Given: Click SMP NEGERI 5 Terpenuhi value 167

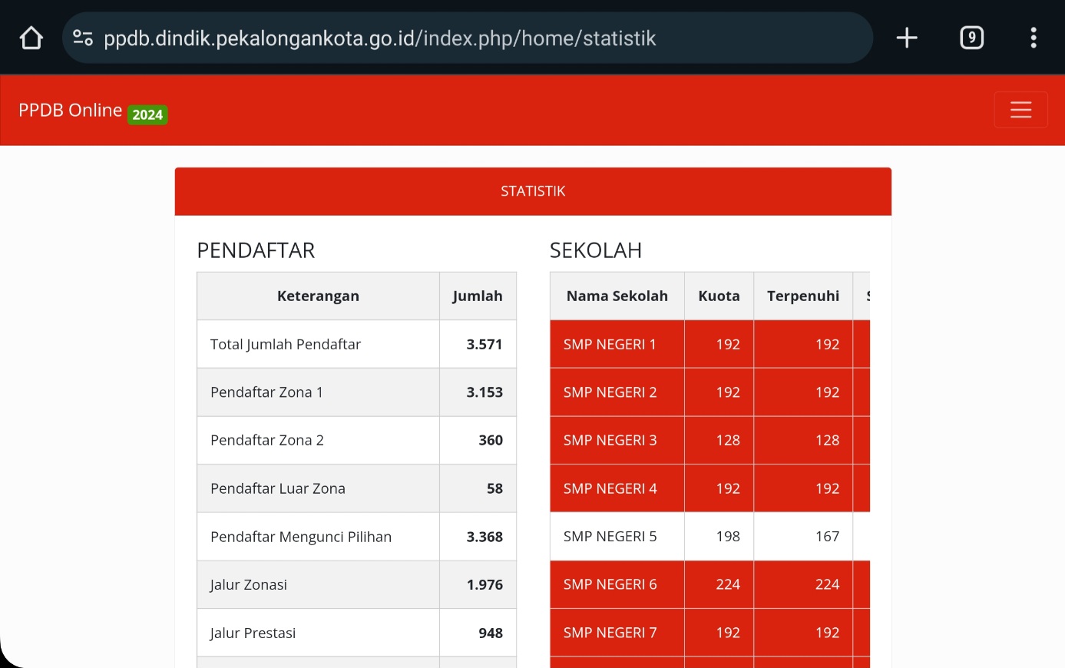Looking at the screenshot, I should 827,537.
